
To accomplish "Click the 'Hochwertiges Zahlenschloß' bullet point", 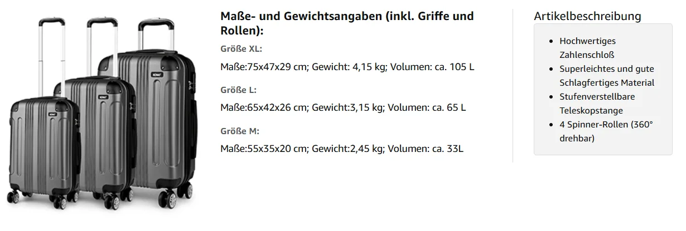I will [587, 48].
